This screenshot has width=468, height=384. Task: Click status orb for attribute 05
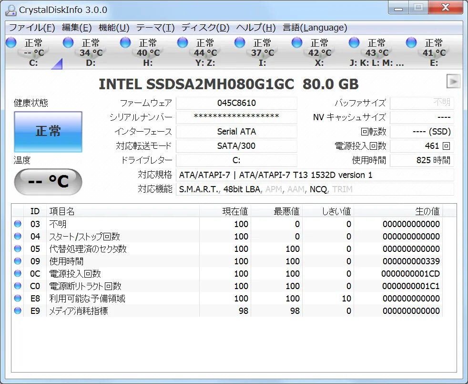[18, 249]
